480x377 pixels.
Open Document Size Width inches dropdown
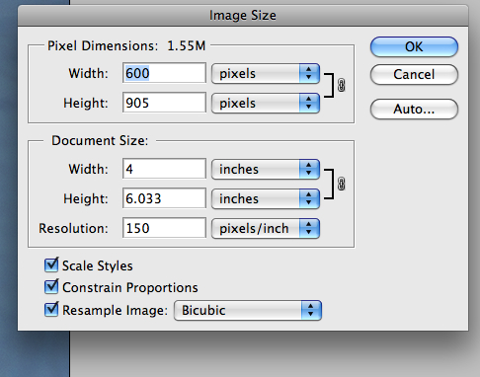click(x=266, y=169)
